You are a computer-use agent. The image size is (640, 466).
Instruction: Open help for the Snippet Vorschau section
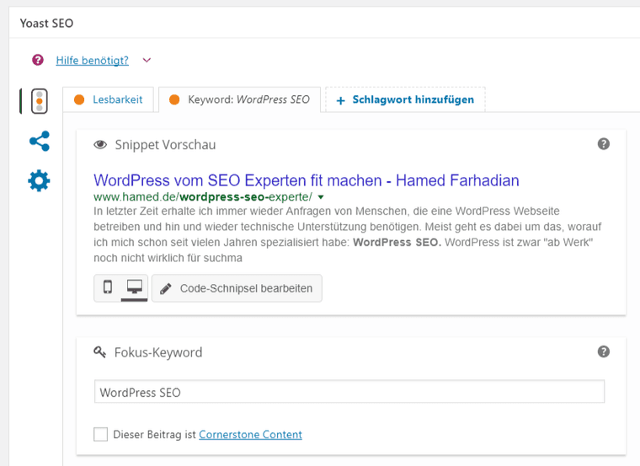(604, 144)
